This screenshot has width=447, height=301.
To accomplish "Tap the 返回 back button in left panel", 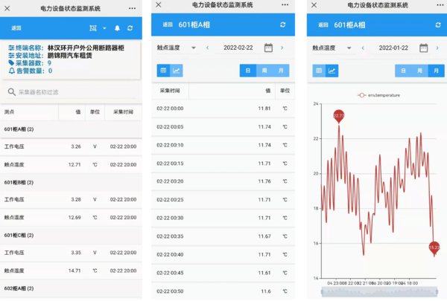I will click(x=16, y=28).
